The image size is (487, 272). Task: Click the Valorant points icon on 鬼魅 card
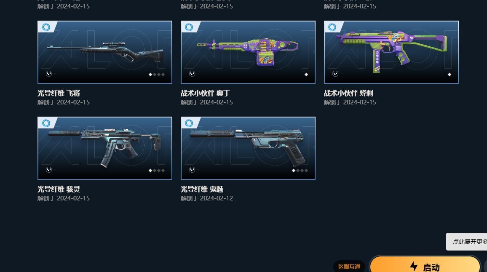pyautogui.click(x=192, y=170)
